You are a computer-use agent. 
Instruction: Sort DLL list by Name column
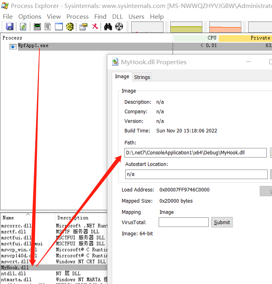[x=27, y=218]
